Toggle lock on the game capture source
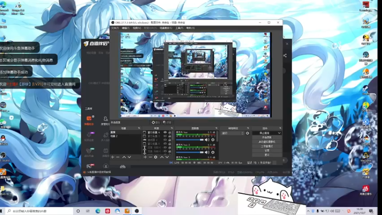 coord(170,140)
